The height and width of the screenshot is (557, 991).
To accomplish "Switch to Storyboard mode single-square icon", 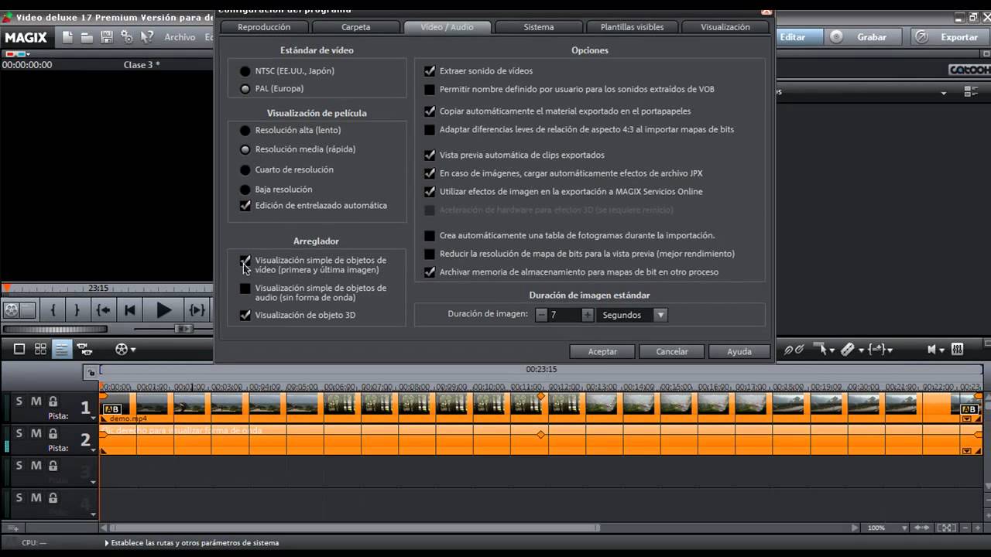I will tap(19, 349).
